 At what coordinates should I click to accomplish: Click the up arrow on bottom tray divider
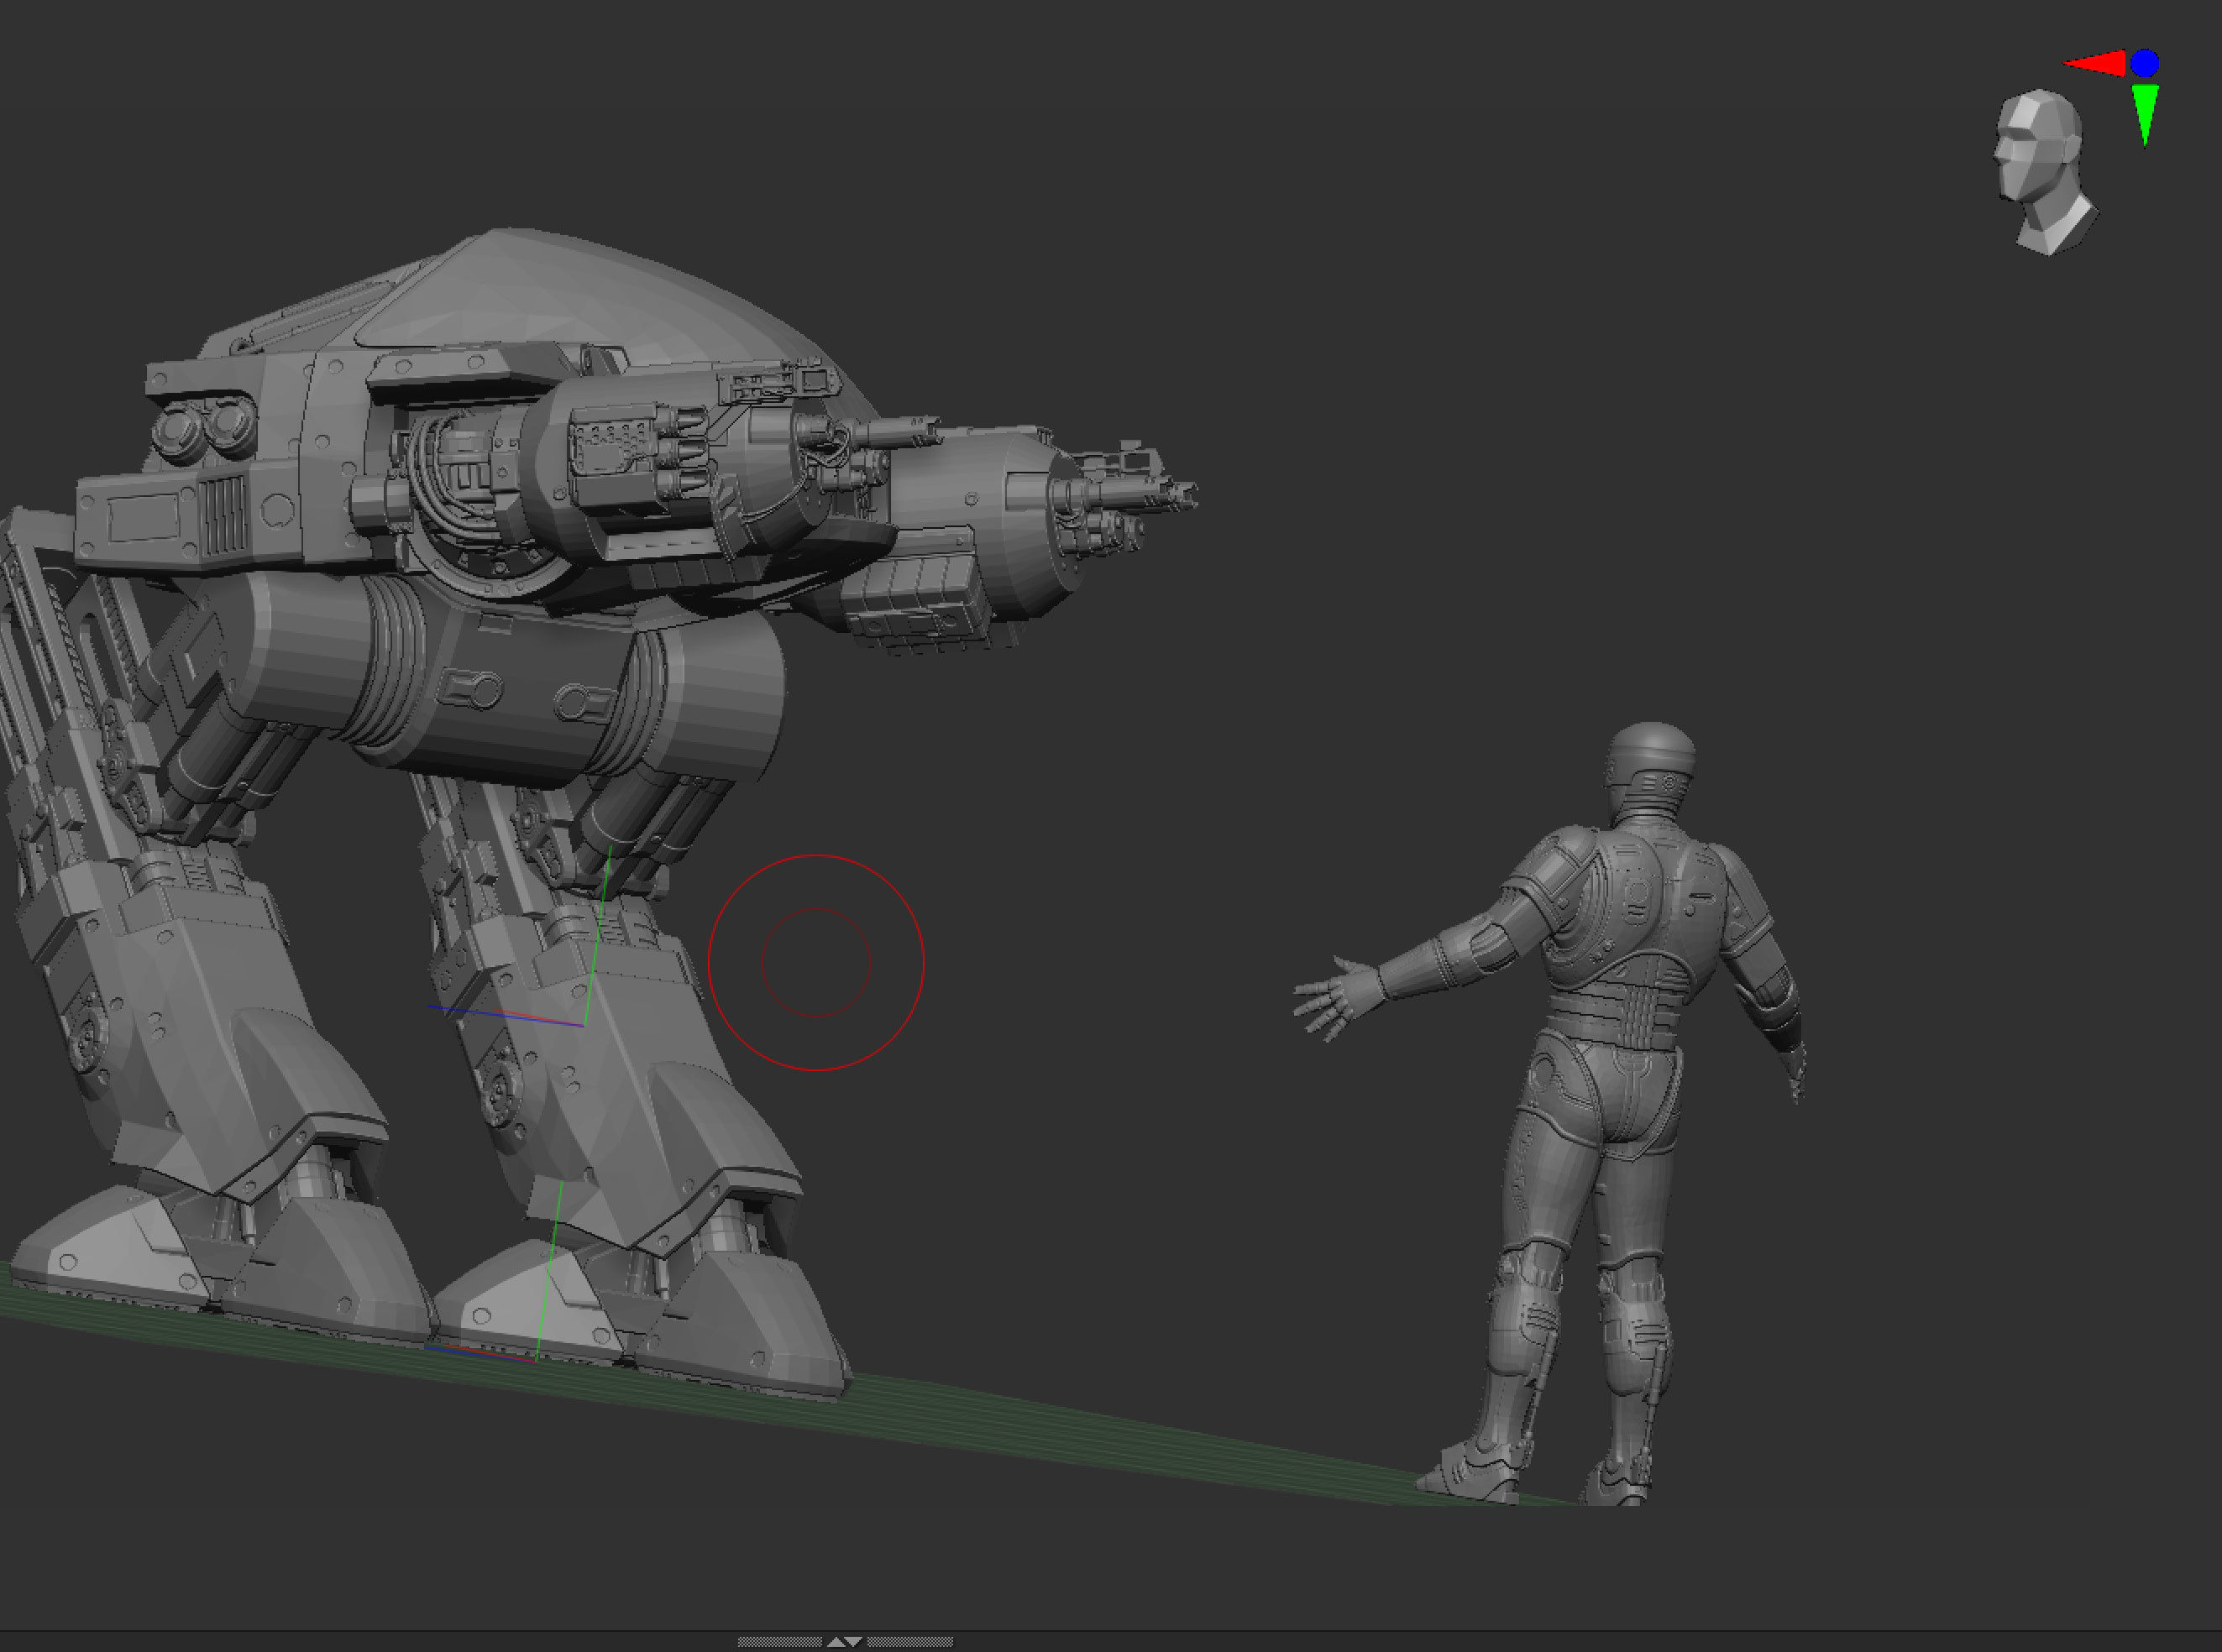click(x=836, y=1642)
